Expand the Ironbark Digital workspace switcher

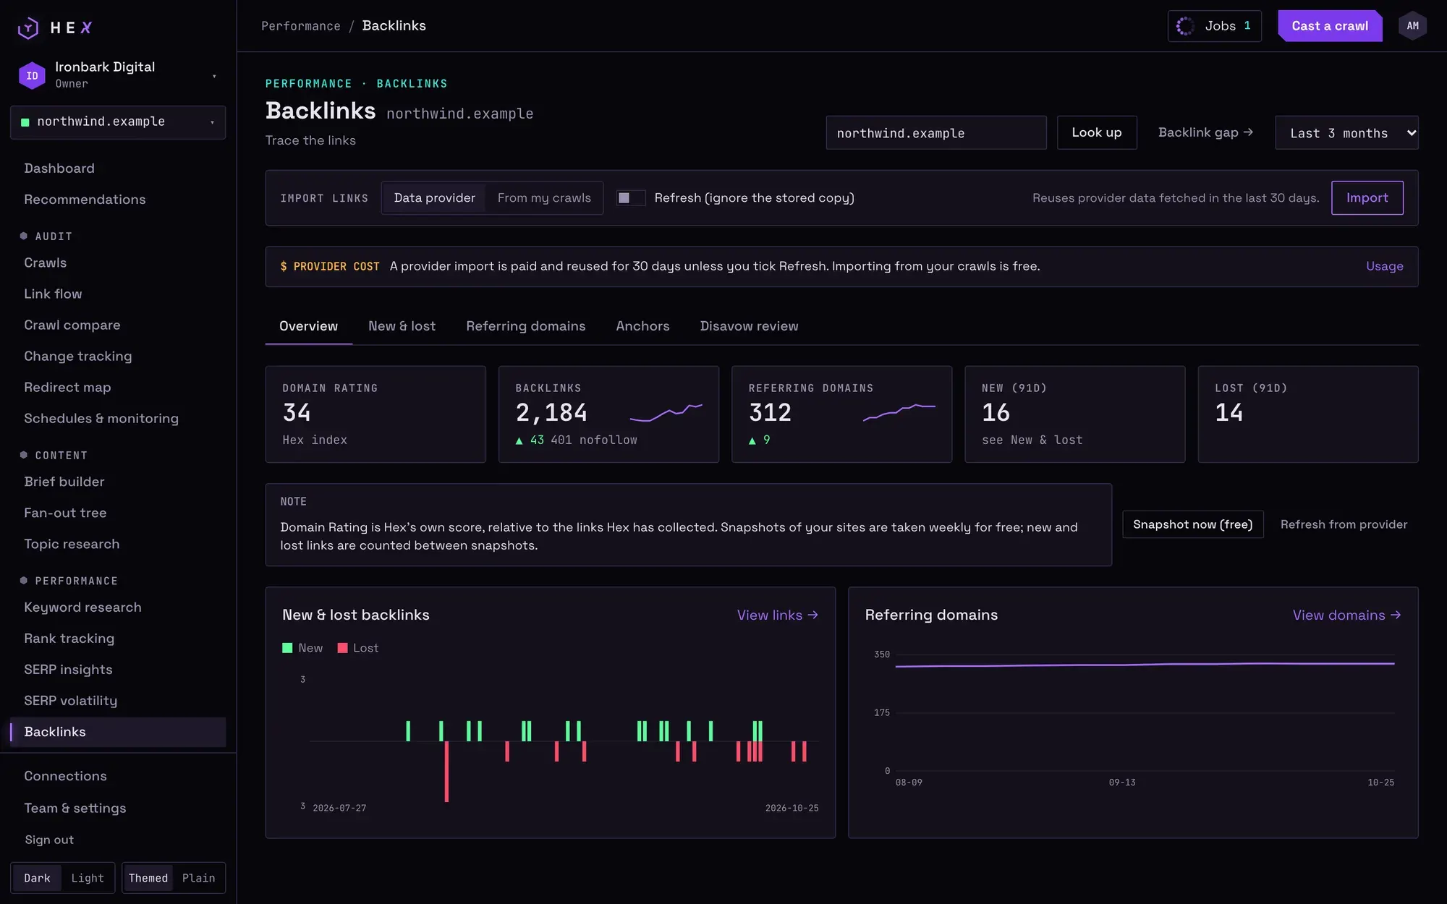(118, 75)
